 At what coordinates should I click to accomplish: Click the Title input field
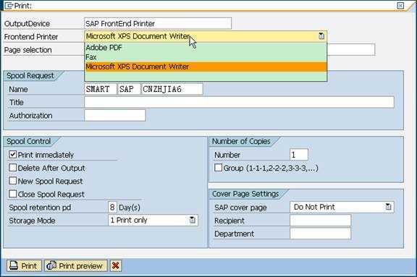coord(239,102)
